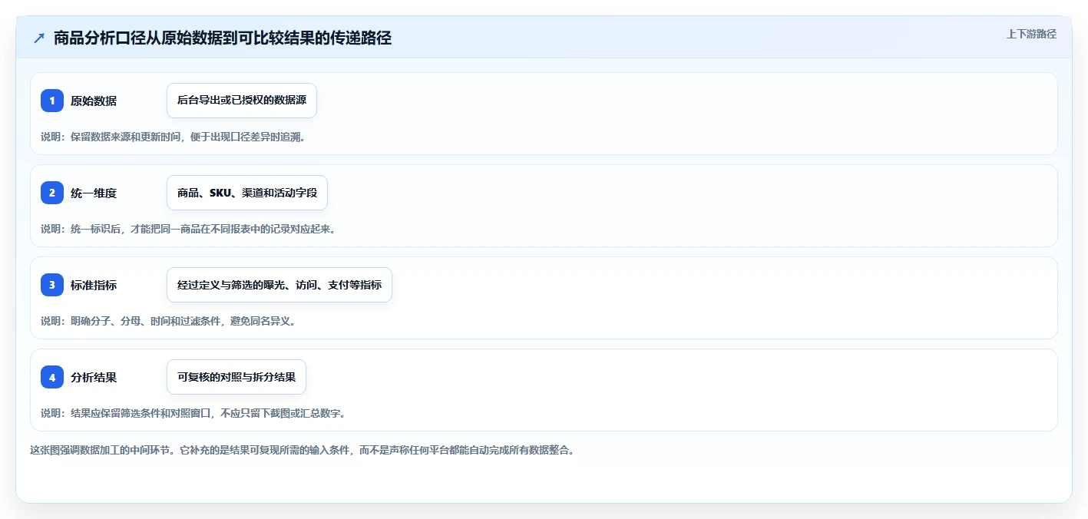
Task: Select the 后台导出或已授权的数据源 chip
Action: click(x=242, y=101)
